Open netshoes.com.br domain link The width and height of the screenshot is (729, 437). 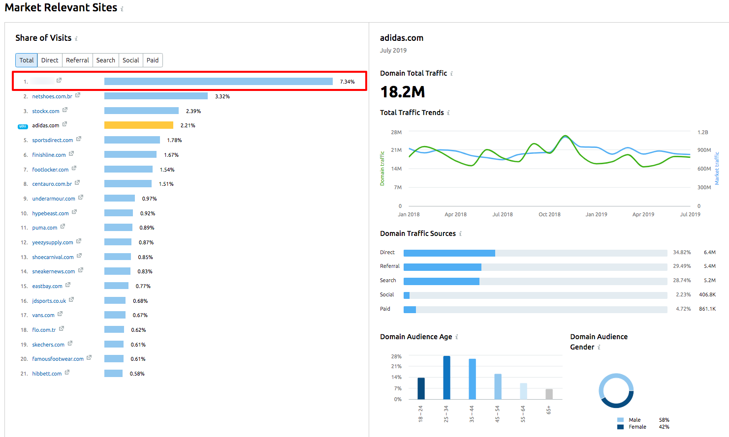[x=52, y=96]
